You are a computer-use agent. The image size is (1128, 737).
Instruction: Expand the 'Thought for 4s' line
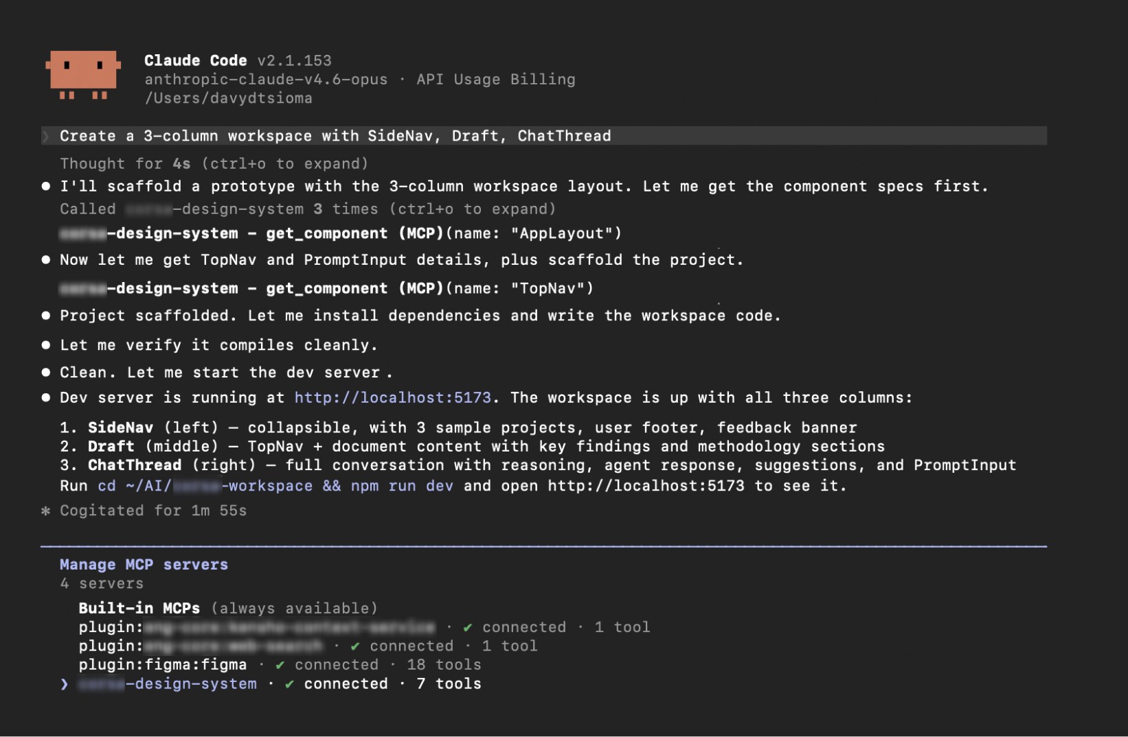point(214,164)
